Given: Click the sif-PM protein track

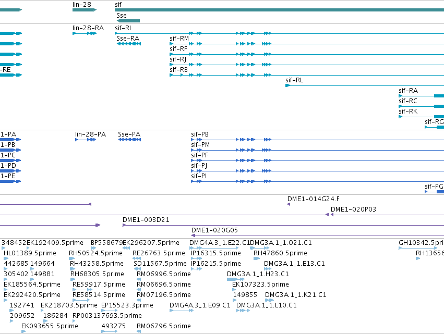Looking at the screenshot, I should tap(317, 150).
